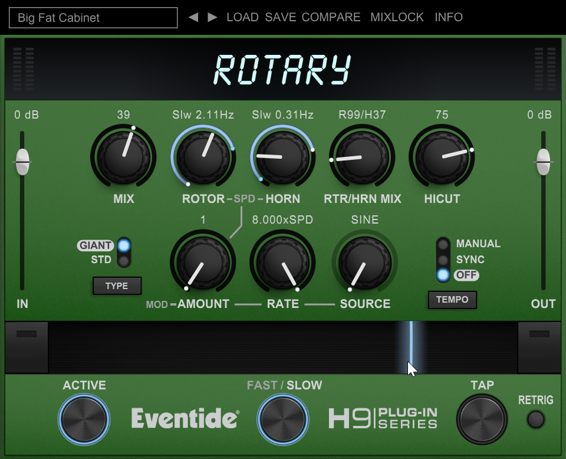Select SYNC tempo mode LED
566x459 pixels.
(x=443, y=260)
